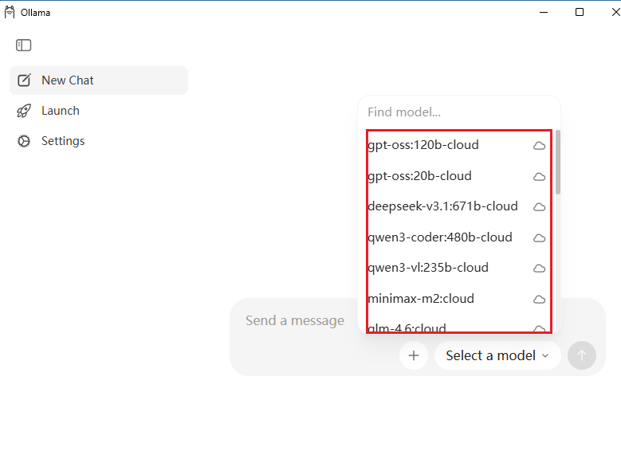Click the Settings gear icon
Screen dimensions: 621x451
[24, 141]
